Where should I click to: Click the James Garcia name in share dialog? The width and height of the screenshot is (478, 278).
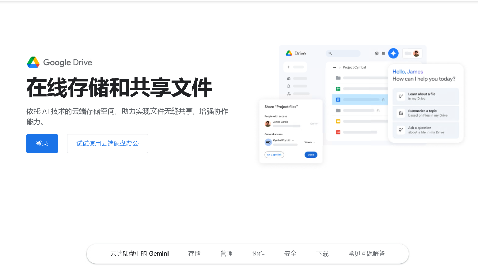[280, 122]
